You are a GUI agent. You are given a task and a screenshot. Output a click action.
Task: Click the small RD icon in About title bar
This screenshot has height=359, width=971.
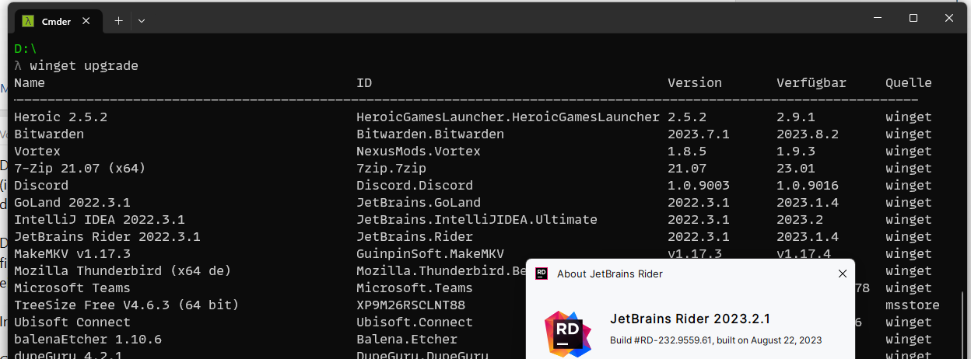click(542, 274)
